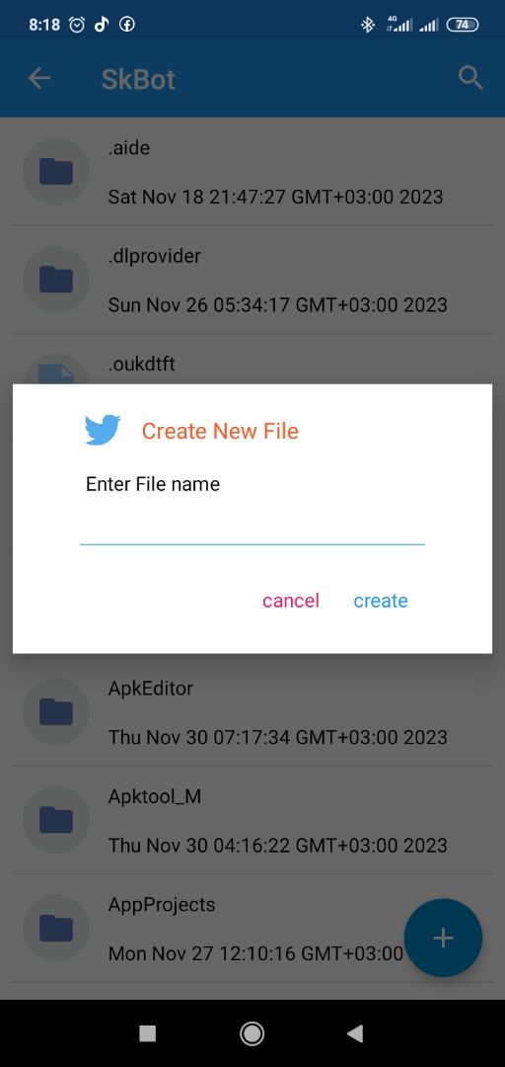Open search with the magnifier icon

pyautogui.click(x=470, y=78)
